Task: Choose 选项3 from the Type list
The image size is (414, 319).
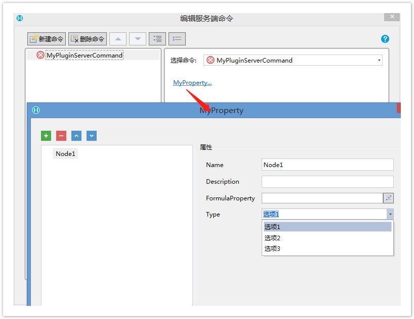Action: 272,249
